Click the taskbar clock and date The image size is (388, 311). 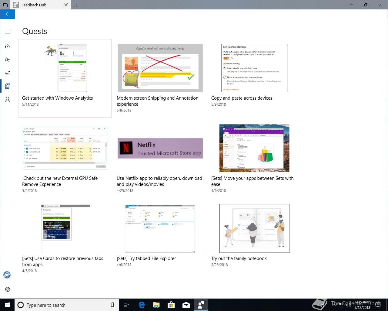point(362,305)
